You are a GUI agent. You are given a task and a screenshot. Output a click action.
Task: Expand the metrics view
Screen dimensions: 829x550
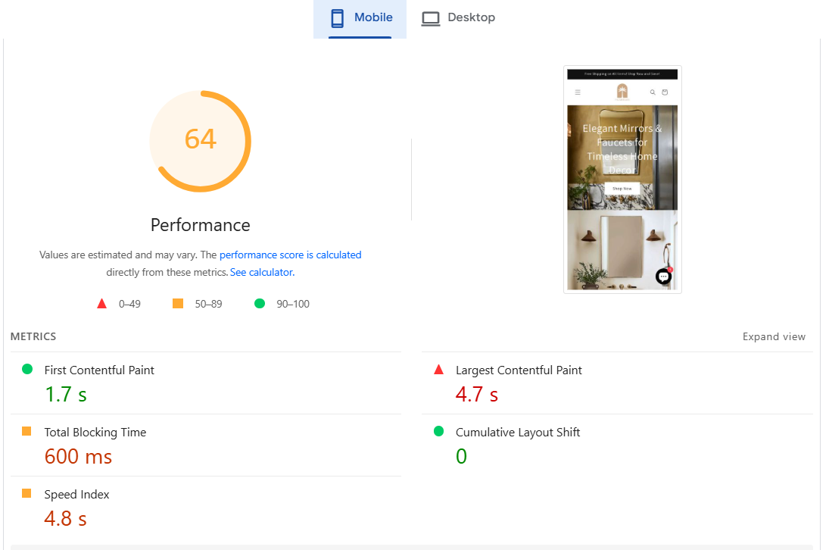pos(774,337)
